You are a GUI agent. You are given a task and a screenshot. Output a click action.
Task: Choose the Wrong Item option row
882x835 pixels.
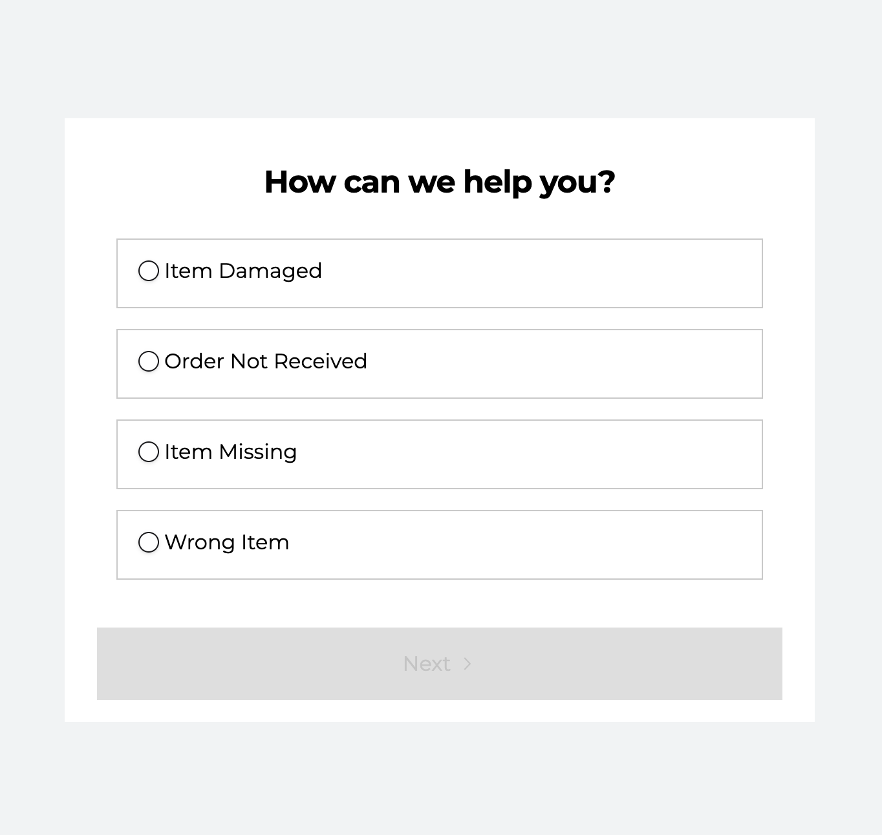440,545
